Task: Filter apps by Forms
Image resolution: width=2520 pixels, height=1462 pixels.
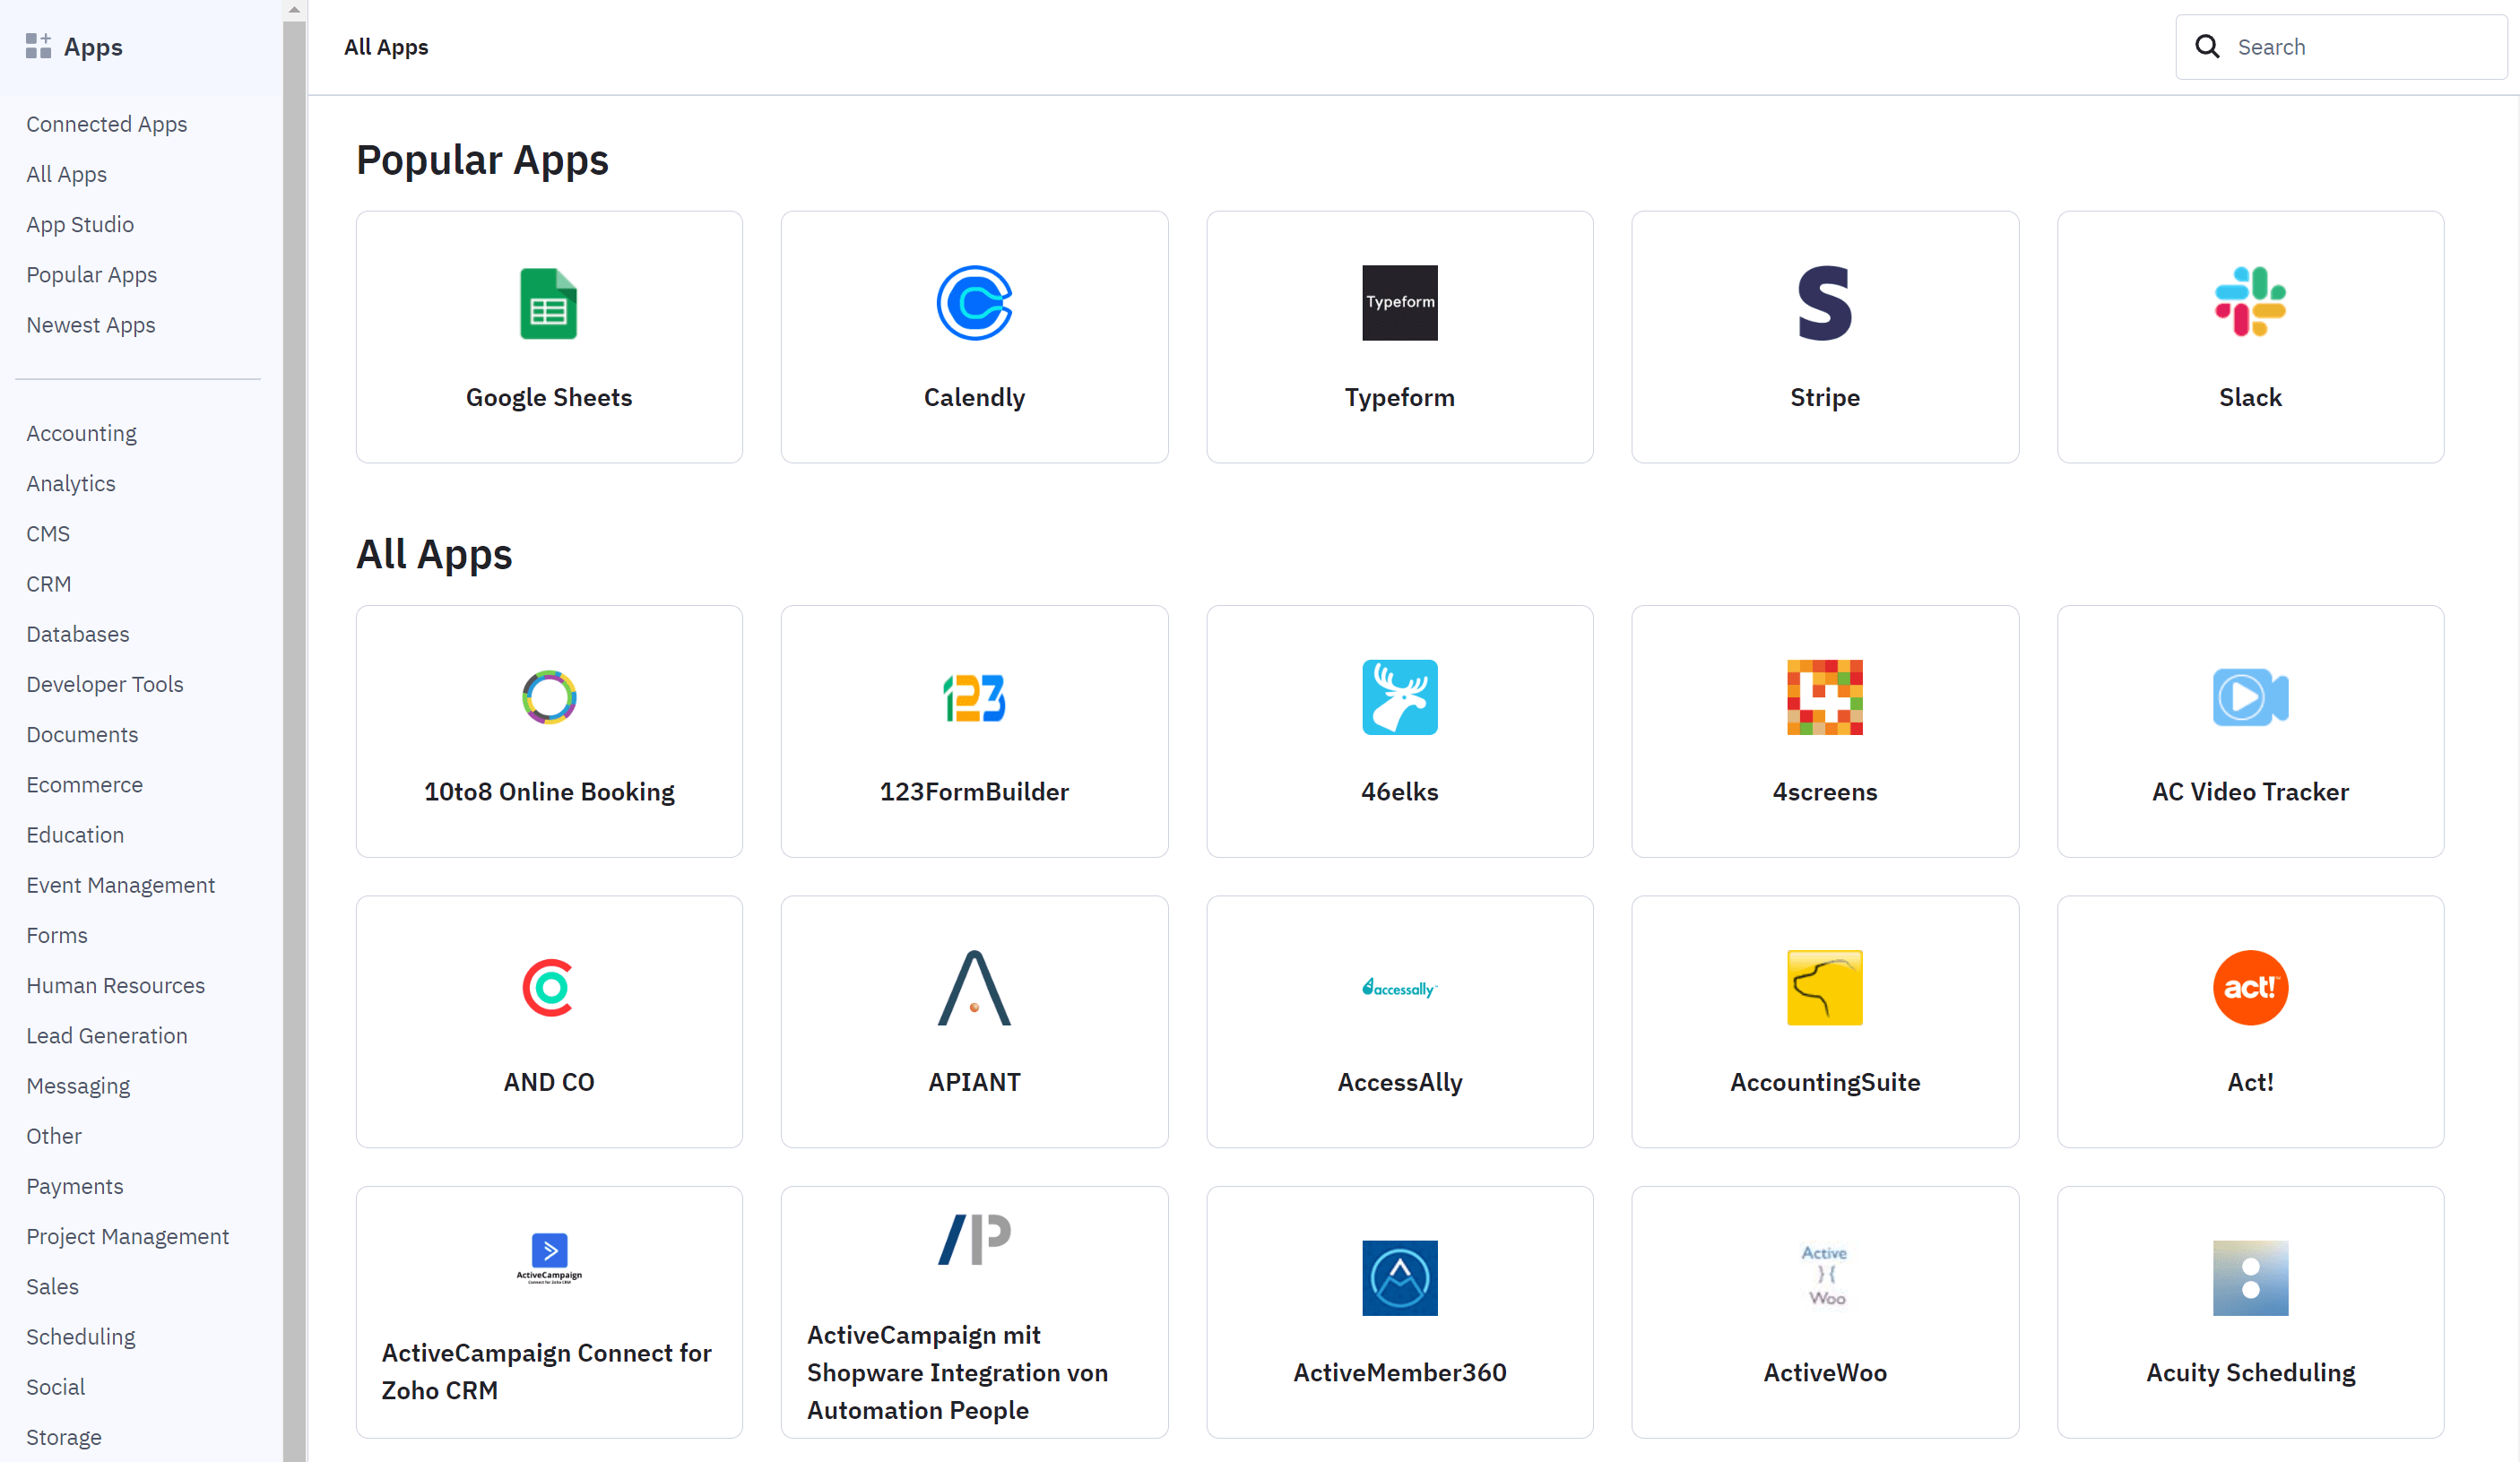Action: [x=57, y=935]
